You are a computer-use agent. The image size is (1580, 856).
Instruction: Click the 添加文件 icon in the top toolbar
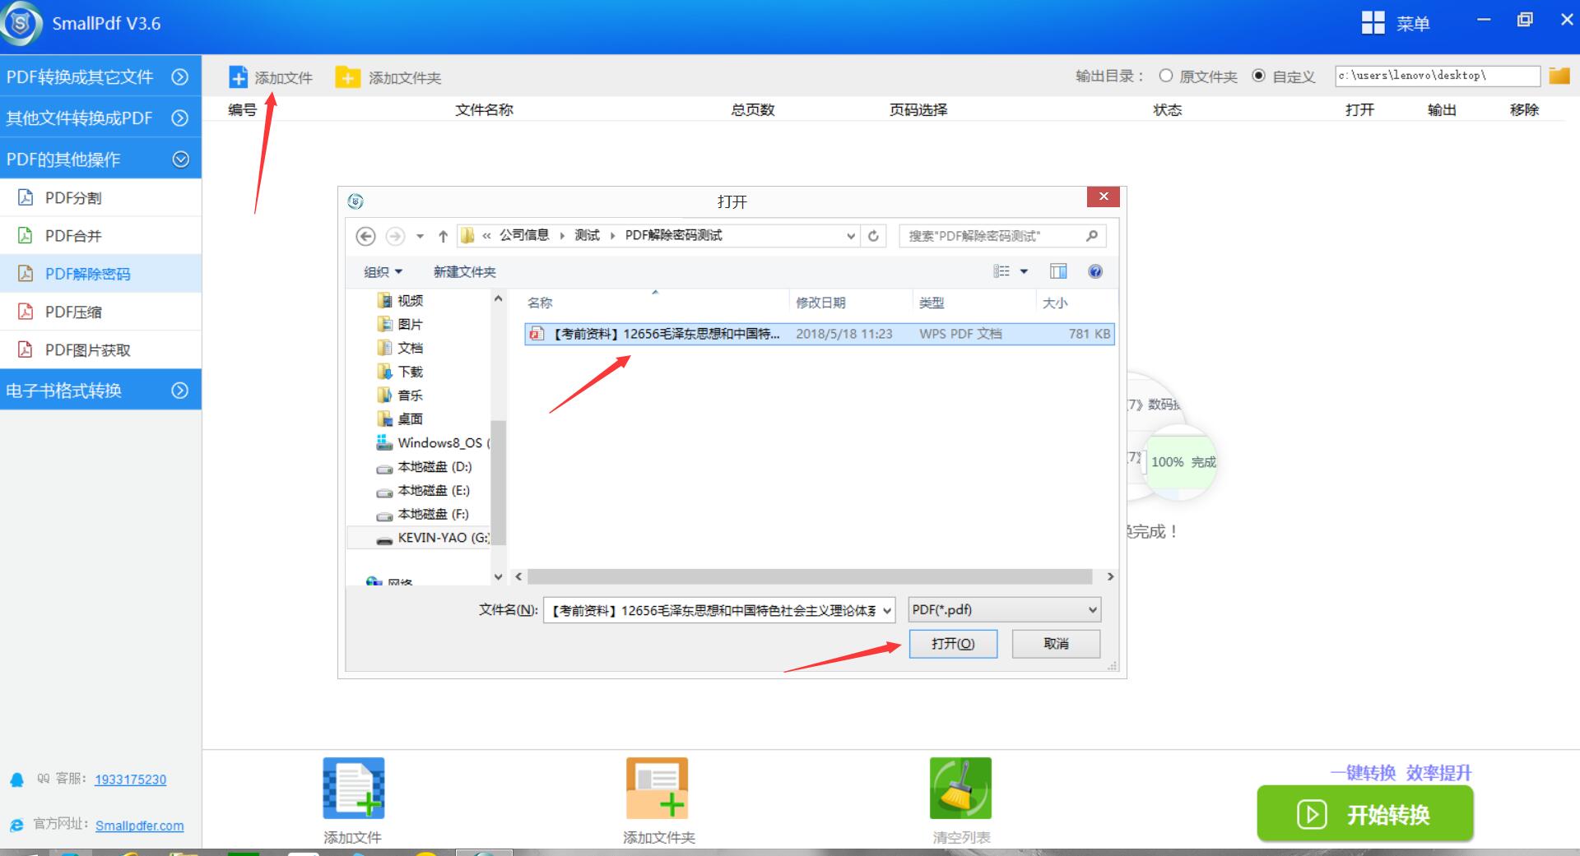(239, 76)
